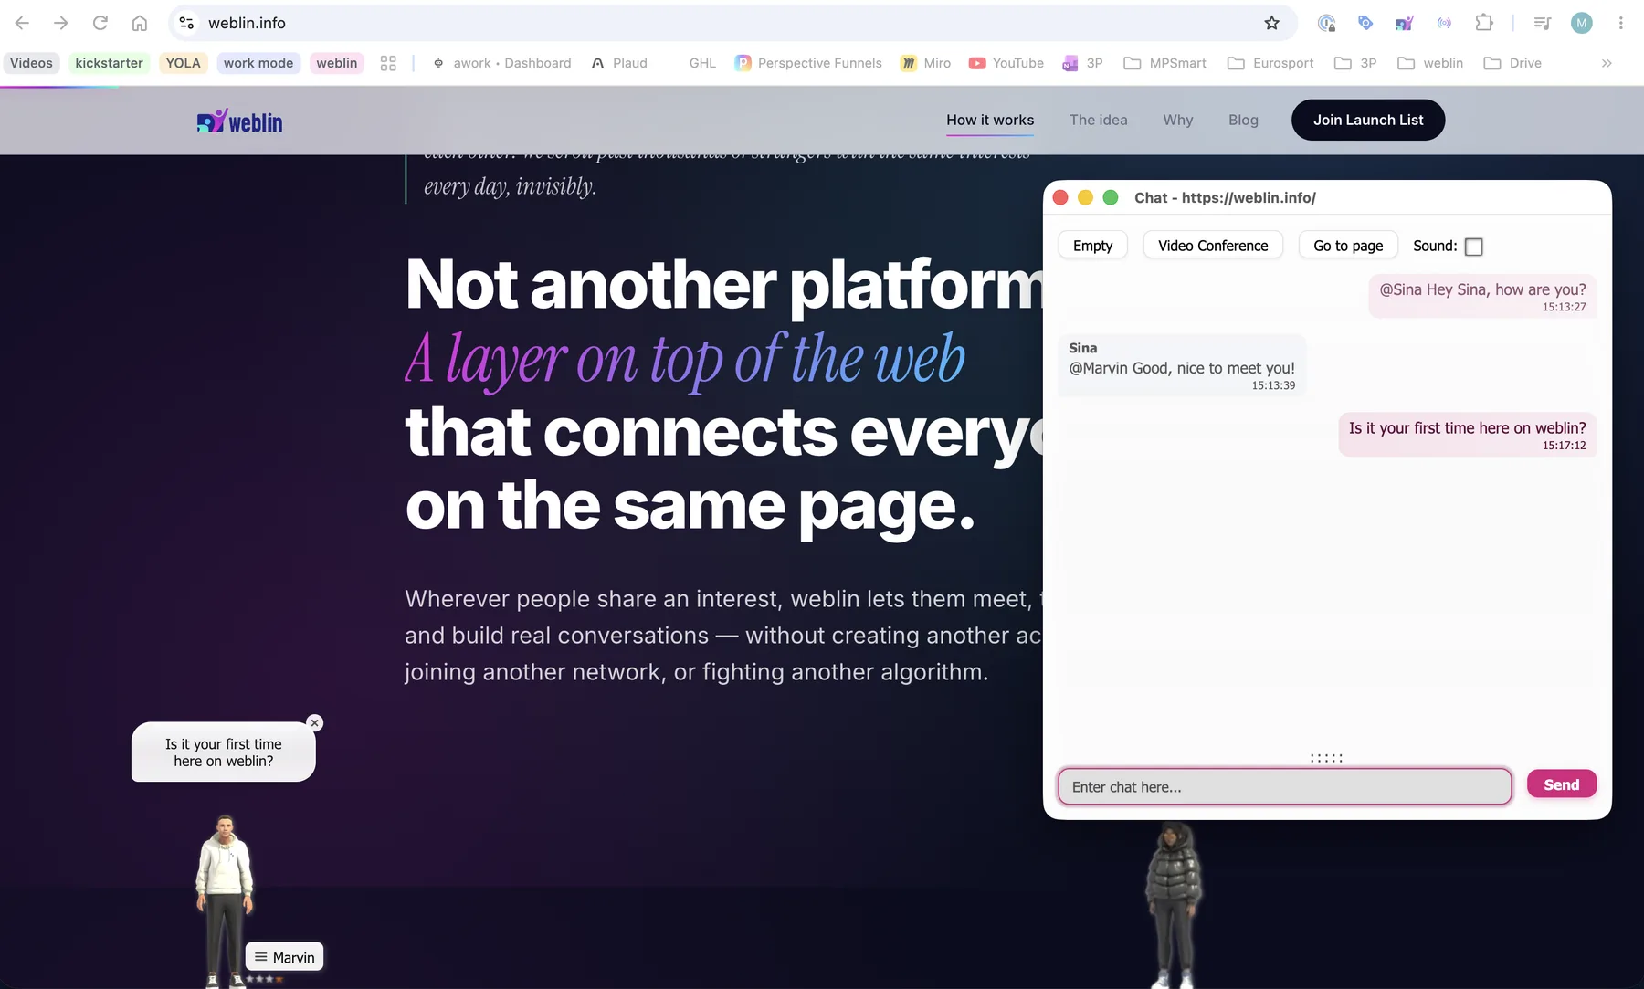Image resolution: width=1644 pixels, height=989 pixels.
Task: Open the 1Password extension icon
Action: (1326, 23)
